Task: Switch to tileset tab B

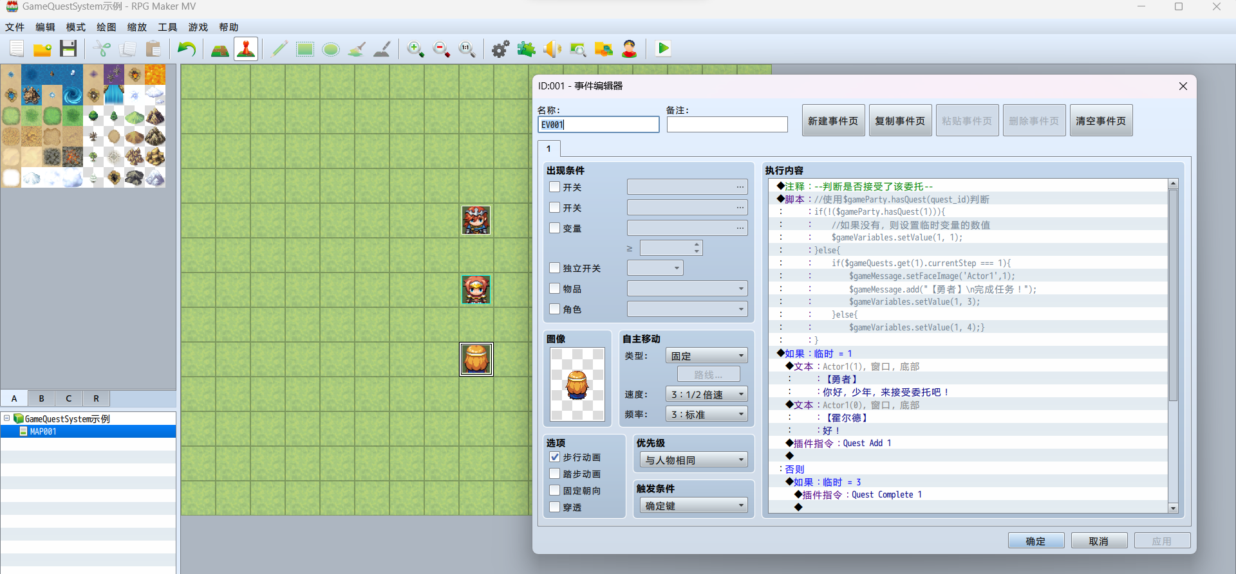Action: click(41, 399)
